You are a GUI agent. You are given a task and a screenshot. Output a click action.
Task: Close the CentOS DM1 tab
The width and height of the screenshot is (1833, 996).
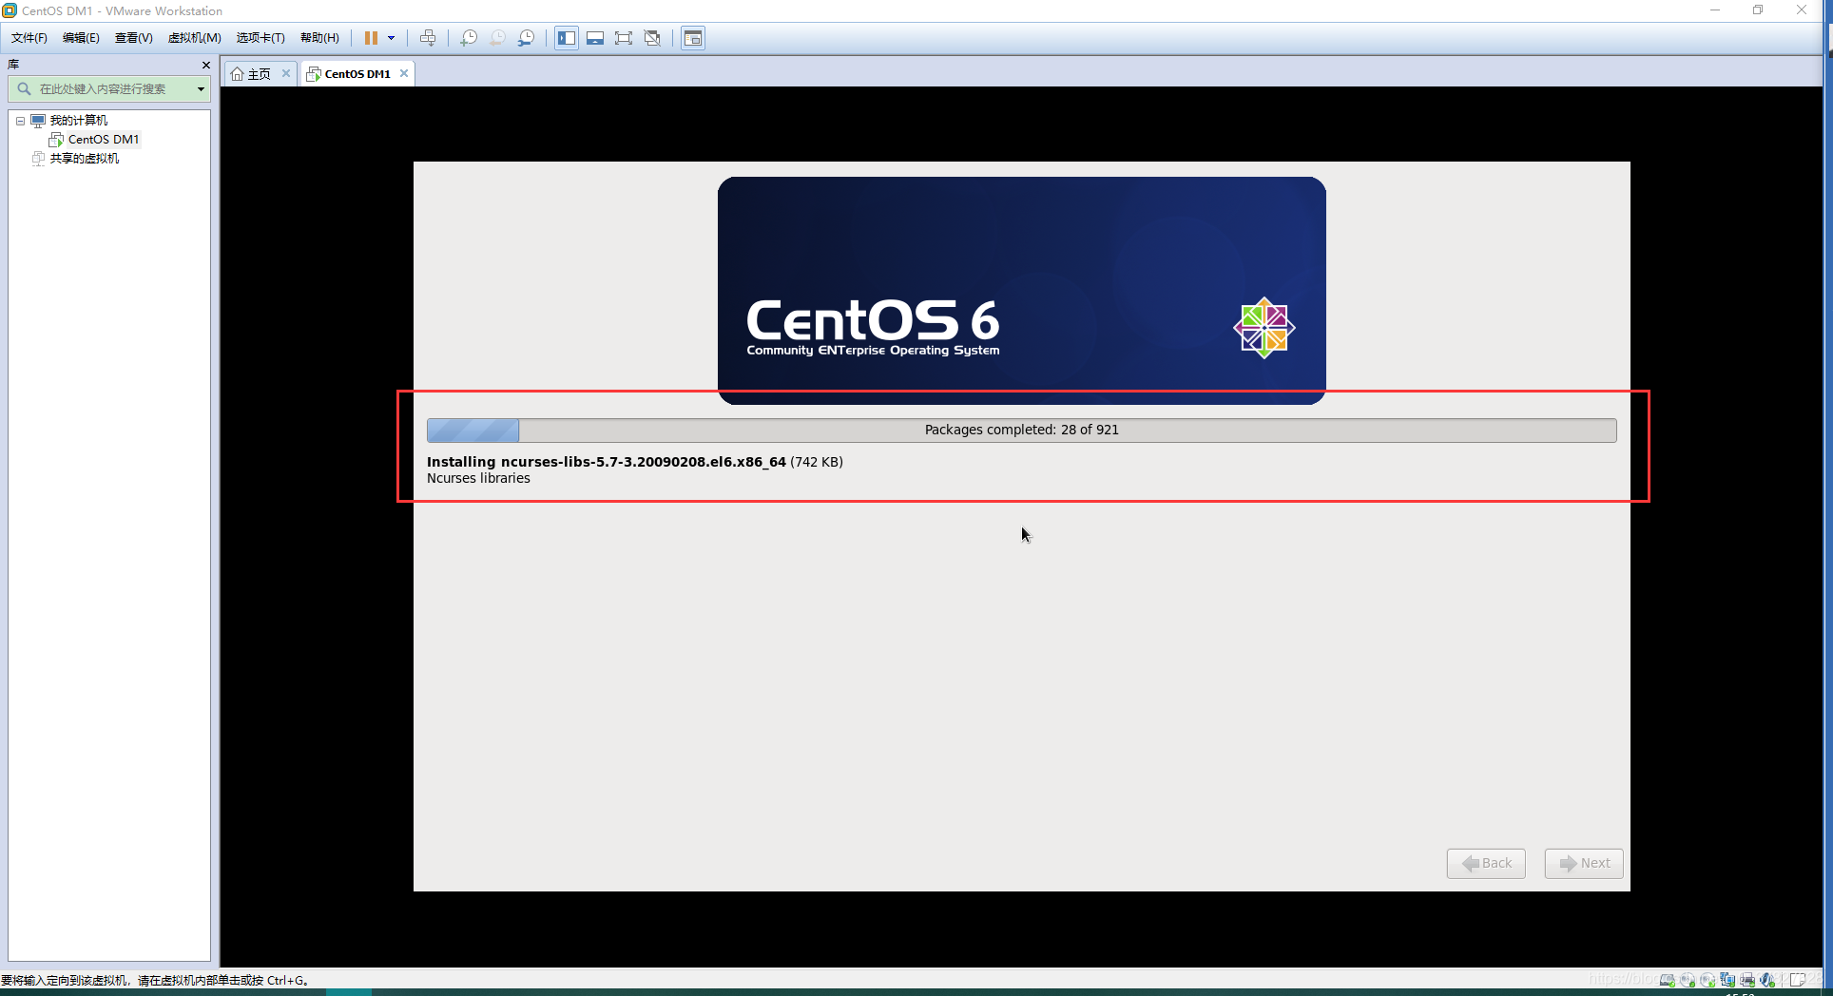coord(404,73)
